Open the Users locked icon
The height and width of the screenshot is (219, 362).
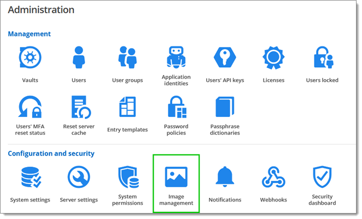point(322,58)
